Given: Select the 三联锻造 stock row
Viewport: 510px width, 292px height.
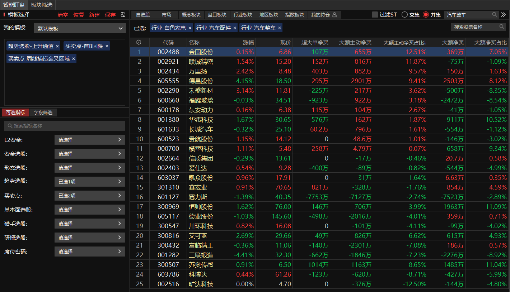Looking at the screenshot, I should [319, 255].
